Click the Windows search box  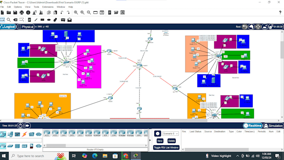click(x=38, y=156)
